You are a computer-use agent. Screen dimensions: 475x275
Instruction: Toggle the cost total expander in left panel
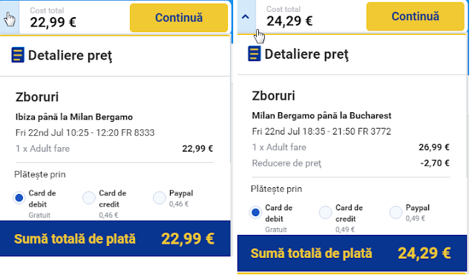tap(10, 18)
